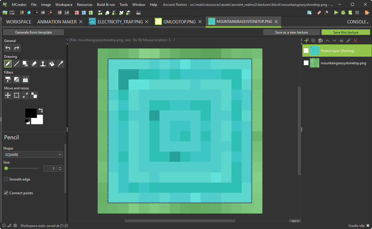Switch to the WORKSPACE tab
The image size is (372, 229).
[x=19, y=22]
